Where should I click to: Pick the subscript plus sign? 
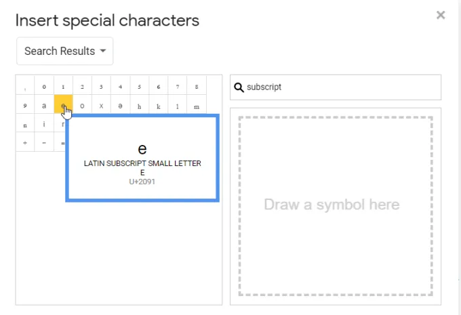[x=25, y=143]
